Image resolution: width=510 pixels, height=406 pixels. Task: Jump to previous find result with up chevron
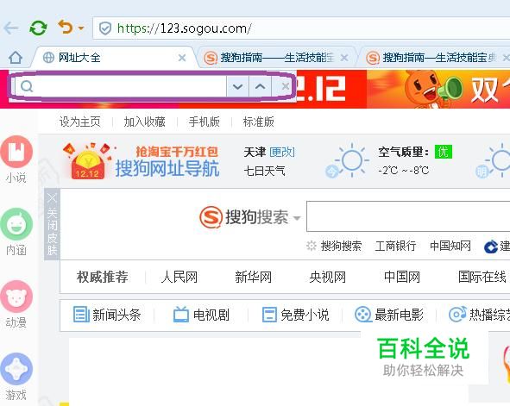point(260,86)
